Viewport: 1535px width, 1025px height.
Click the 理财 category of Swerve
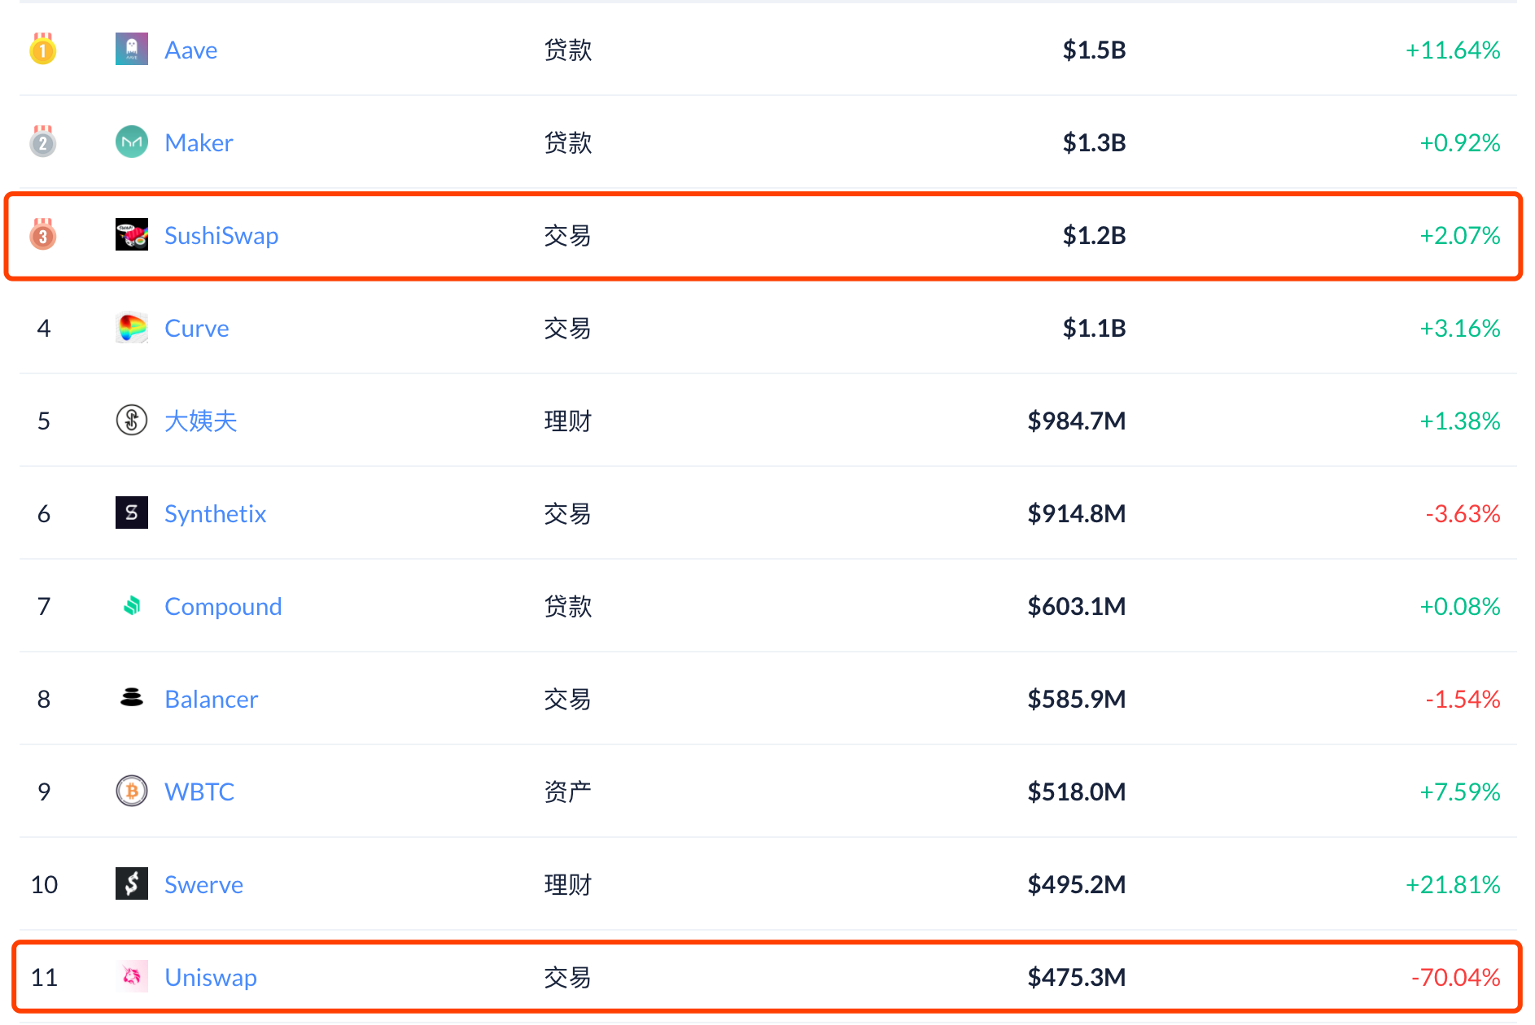click(567, 884)
